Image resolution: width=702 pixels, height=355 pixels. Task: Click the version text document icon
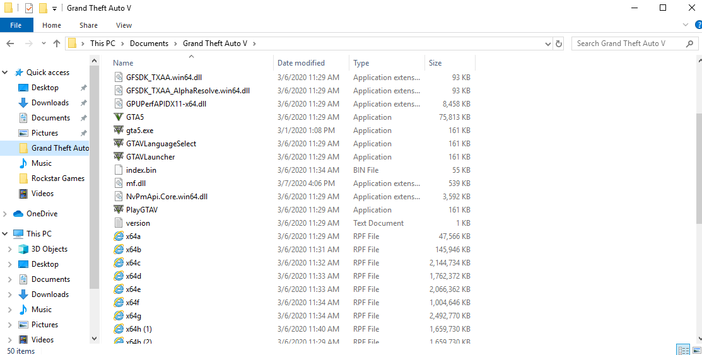pos(118,223)
